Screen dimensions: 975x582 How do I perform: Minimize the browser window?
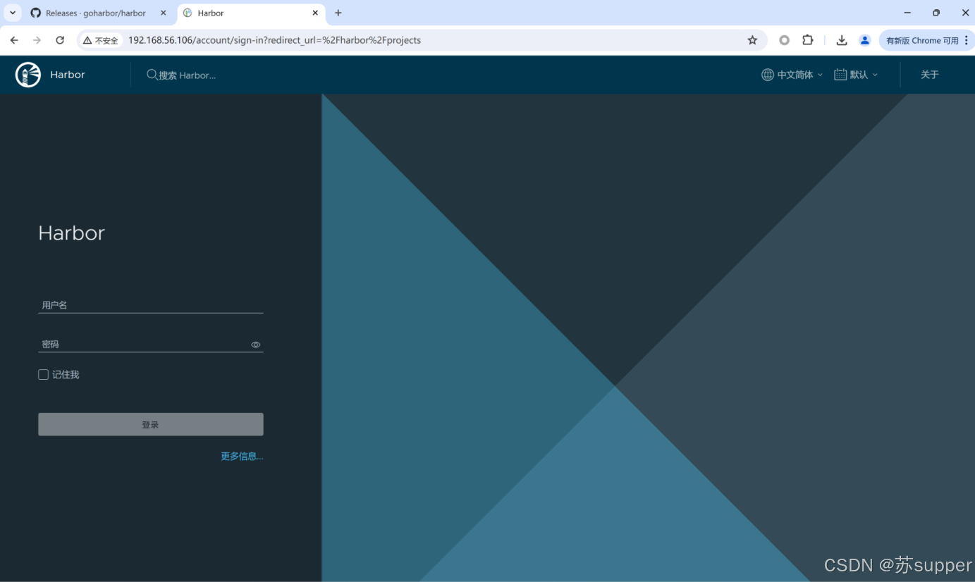(x=907, y=13)
